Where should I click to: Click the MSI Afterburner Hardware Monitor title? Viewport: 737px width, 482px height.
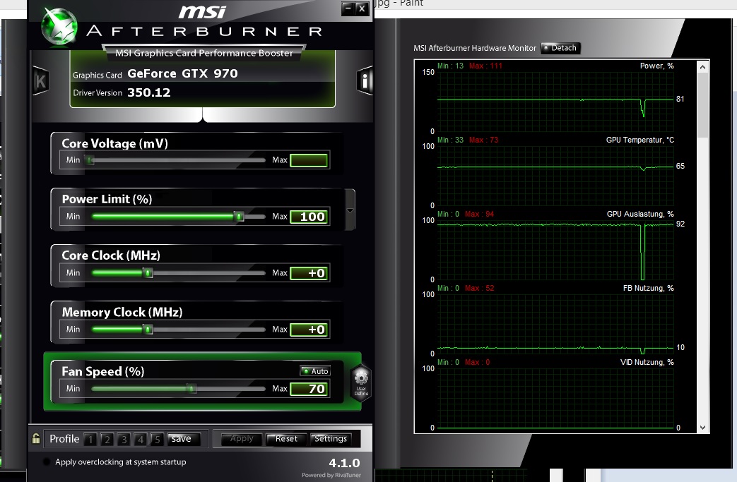coord(475,48)
